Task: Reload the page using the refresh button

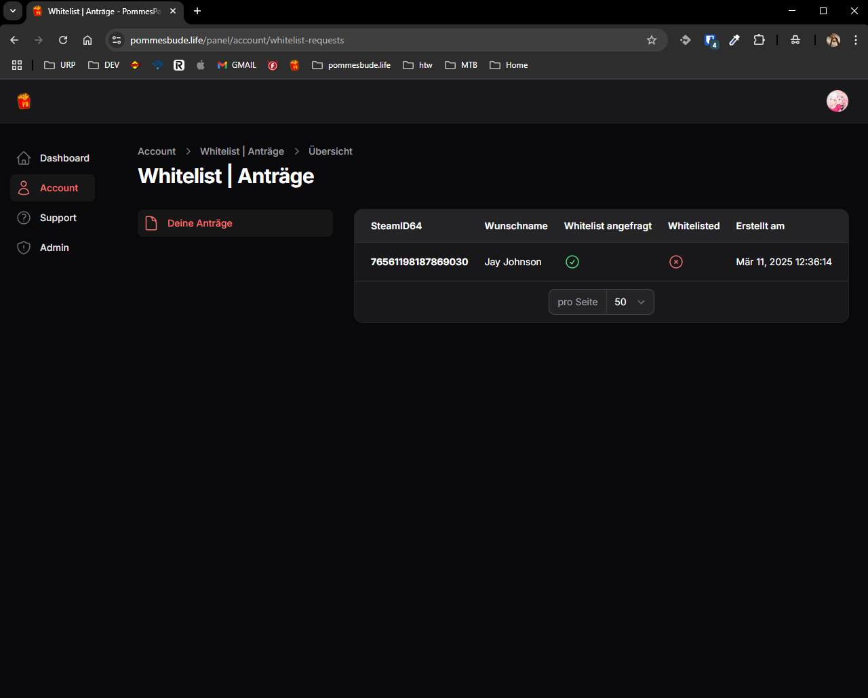Action: 63,40
